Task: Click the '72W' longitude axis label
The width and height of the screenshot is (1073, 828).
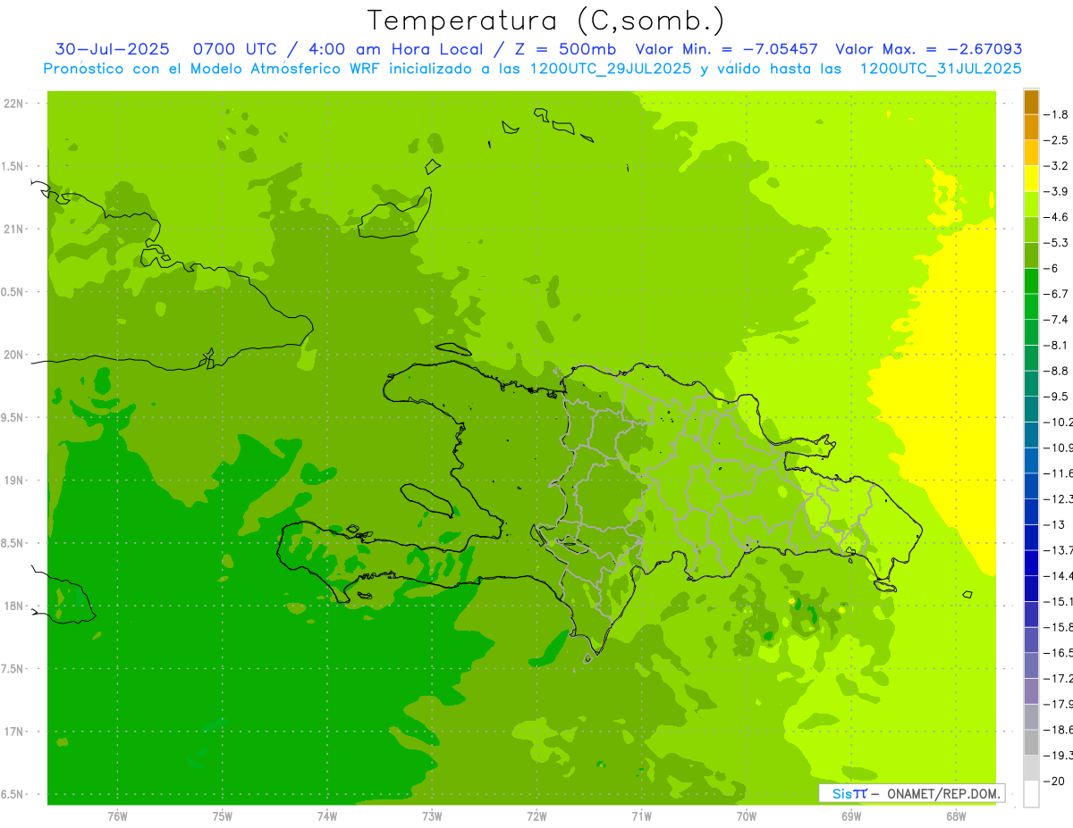Action: (x=536, y=815)
